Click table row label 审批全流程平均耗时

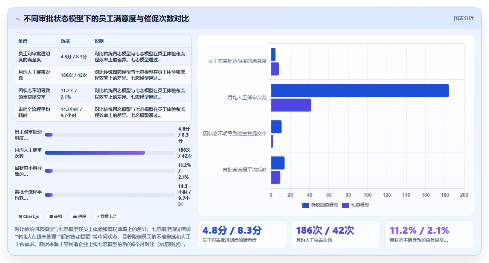[x=34, y=112]
